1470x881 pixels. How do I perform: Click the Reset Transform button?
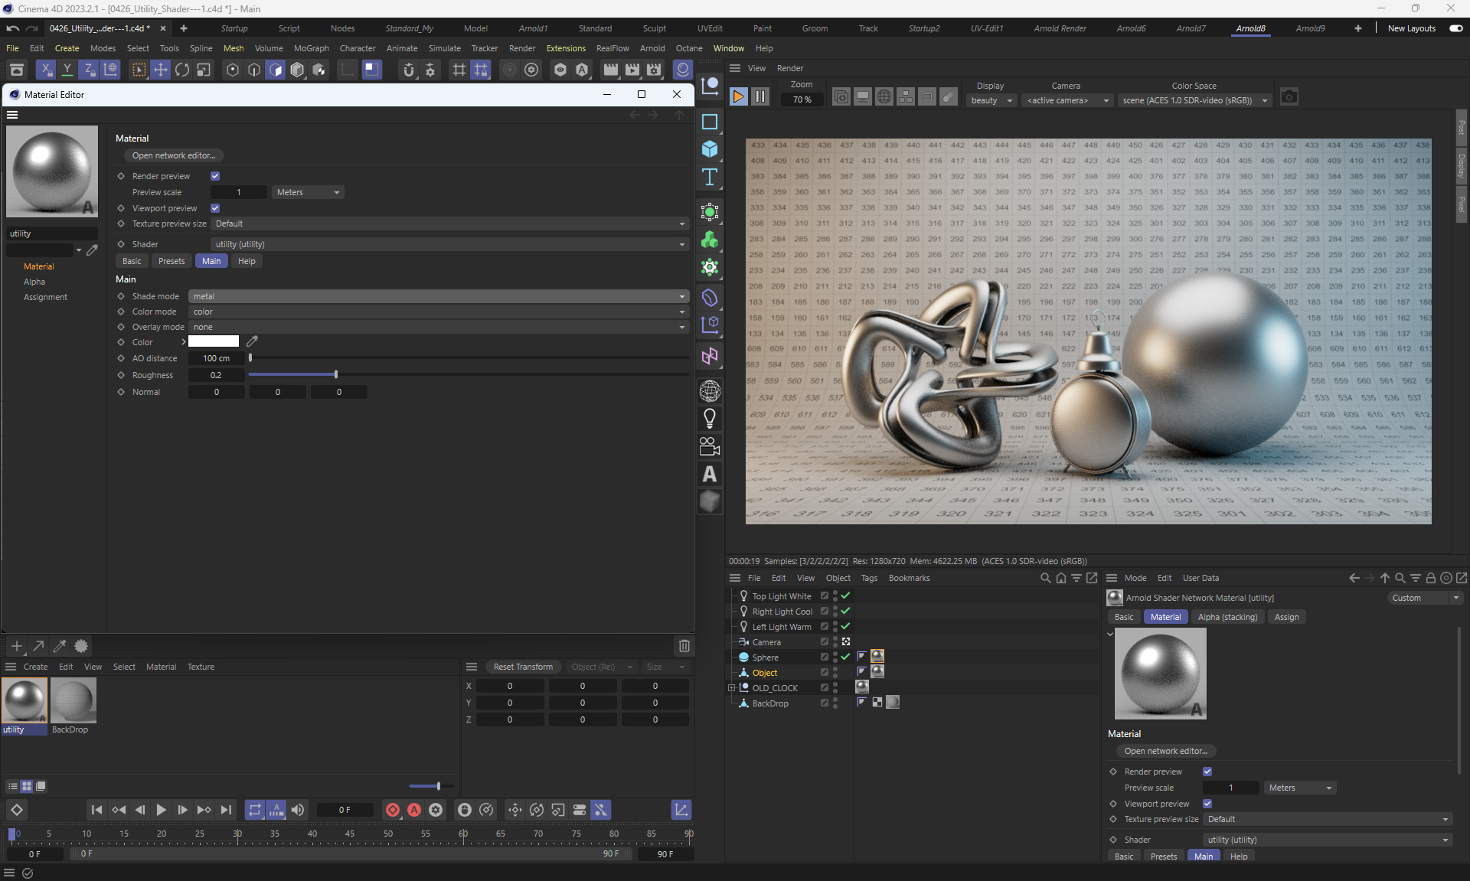(x=523, y=667)
